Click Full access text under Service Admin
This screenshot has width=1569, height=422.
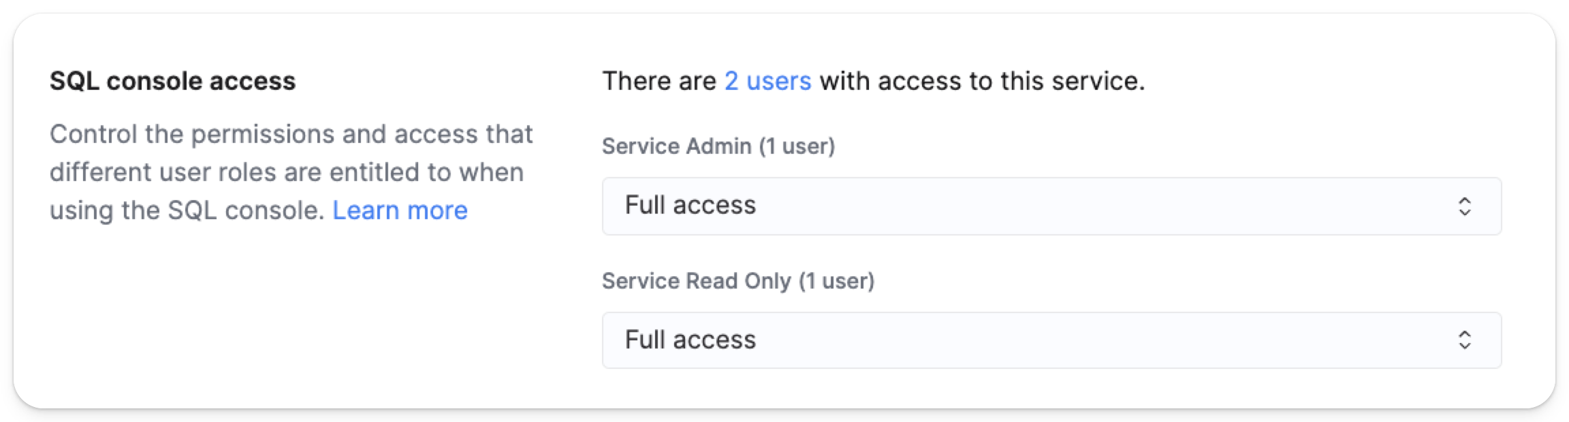tap(691, 206)
